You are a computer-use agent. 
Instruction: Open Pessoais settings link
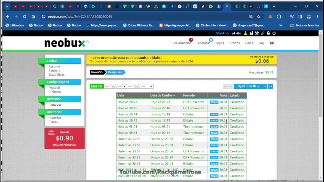point(54,88)
